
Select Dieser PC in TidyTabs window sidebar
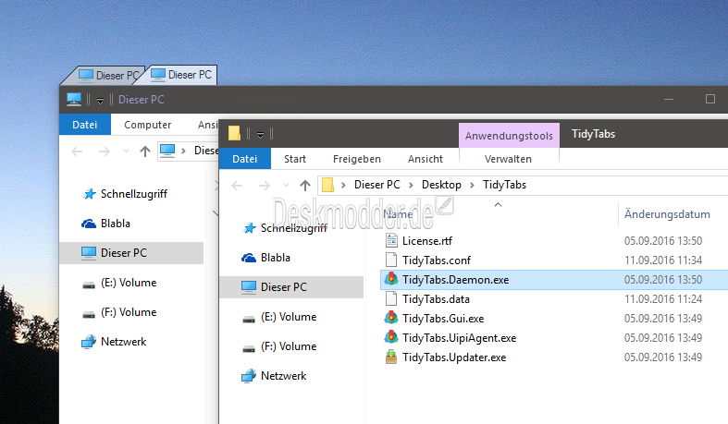(x=291, y=287)
